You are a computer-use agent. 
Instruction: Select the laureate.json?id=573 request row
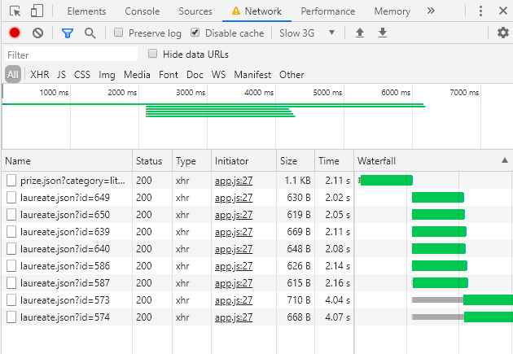(69, 299)
